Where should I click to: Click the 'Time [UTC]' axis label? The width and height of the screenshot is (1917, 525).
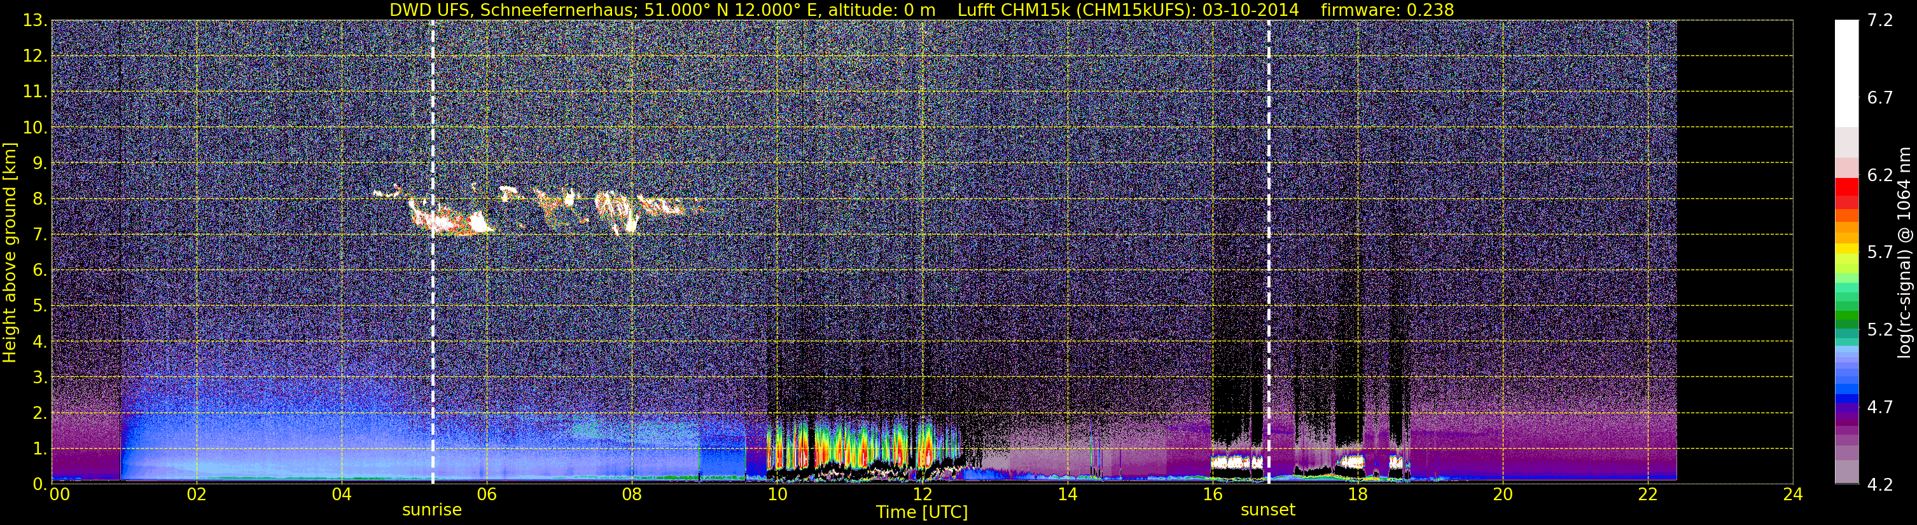tap(922, 512)
